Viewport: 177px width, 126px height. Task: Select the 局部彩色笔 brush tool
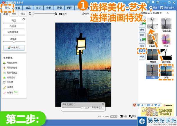(x=10, y=63)
